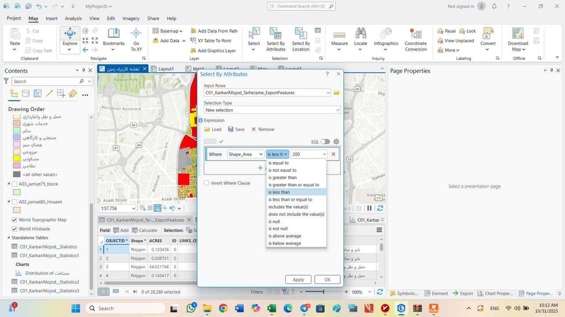Collapse A03_jamiat75_block layer expander
The width and height of the screenshot is (565, 317).
tap(9, 184)
